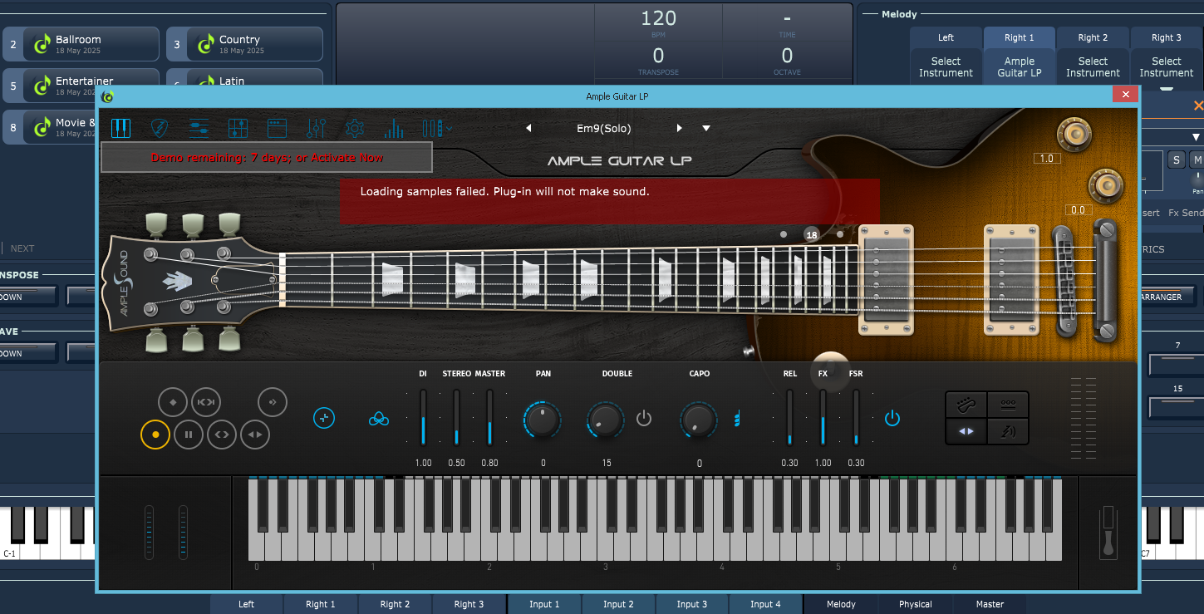The height and width of the screenshot is (614, 1204).
Task: Switch to Physical tab at bottom
Action: [915, 604]
